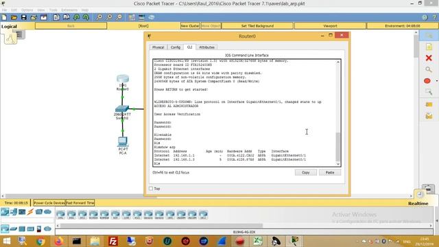The image size is (439, 247).
Task: Add a simple PDU envelope icon
Action: click(429, 104)
